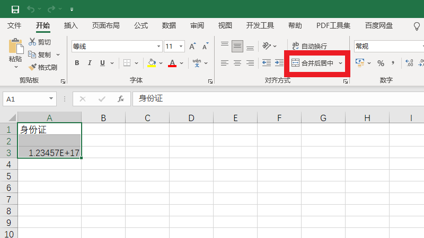The height and width of the screenshot is (238, 424).
Task: Click the increase indent icon
Action: click(279, 63)
